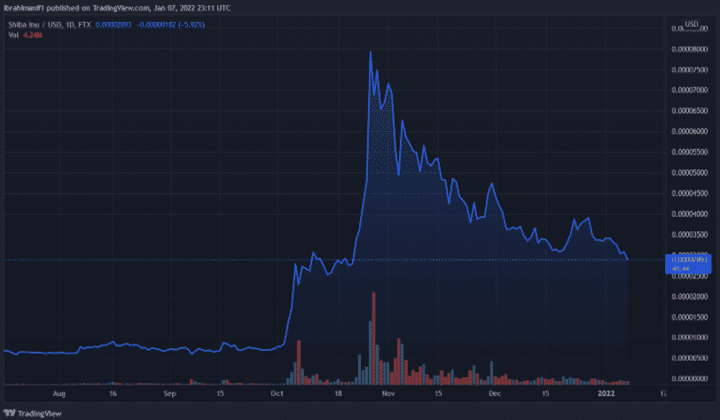Select the Oct marker on time axis
The height and width of the screenshot is (420, 720).
tap(278, 390)
